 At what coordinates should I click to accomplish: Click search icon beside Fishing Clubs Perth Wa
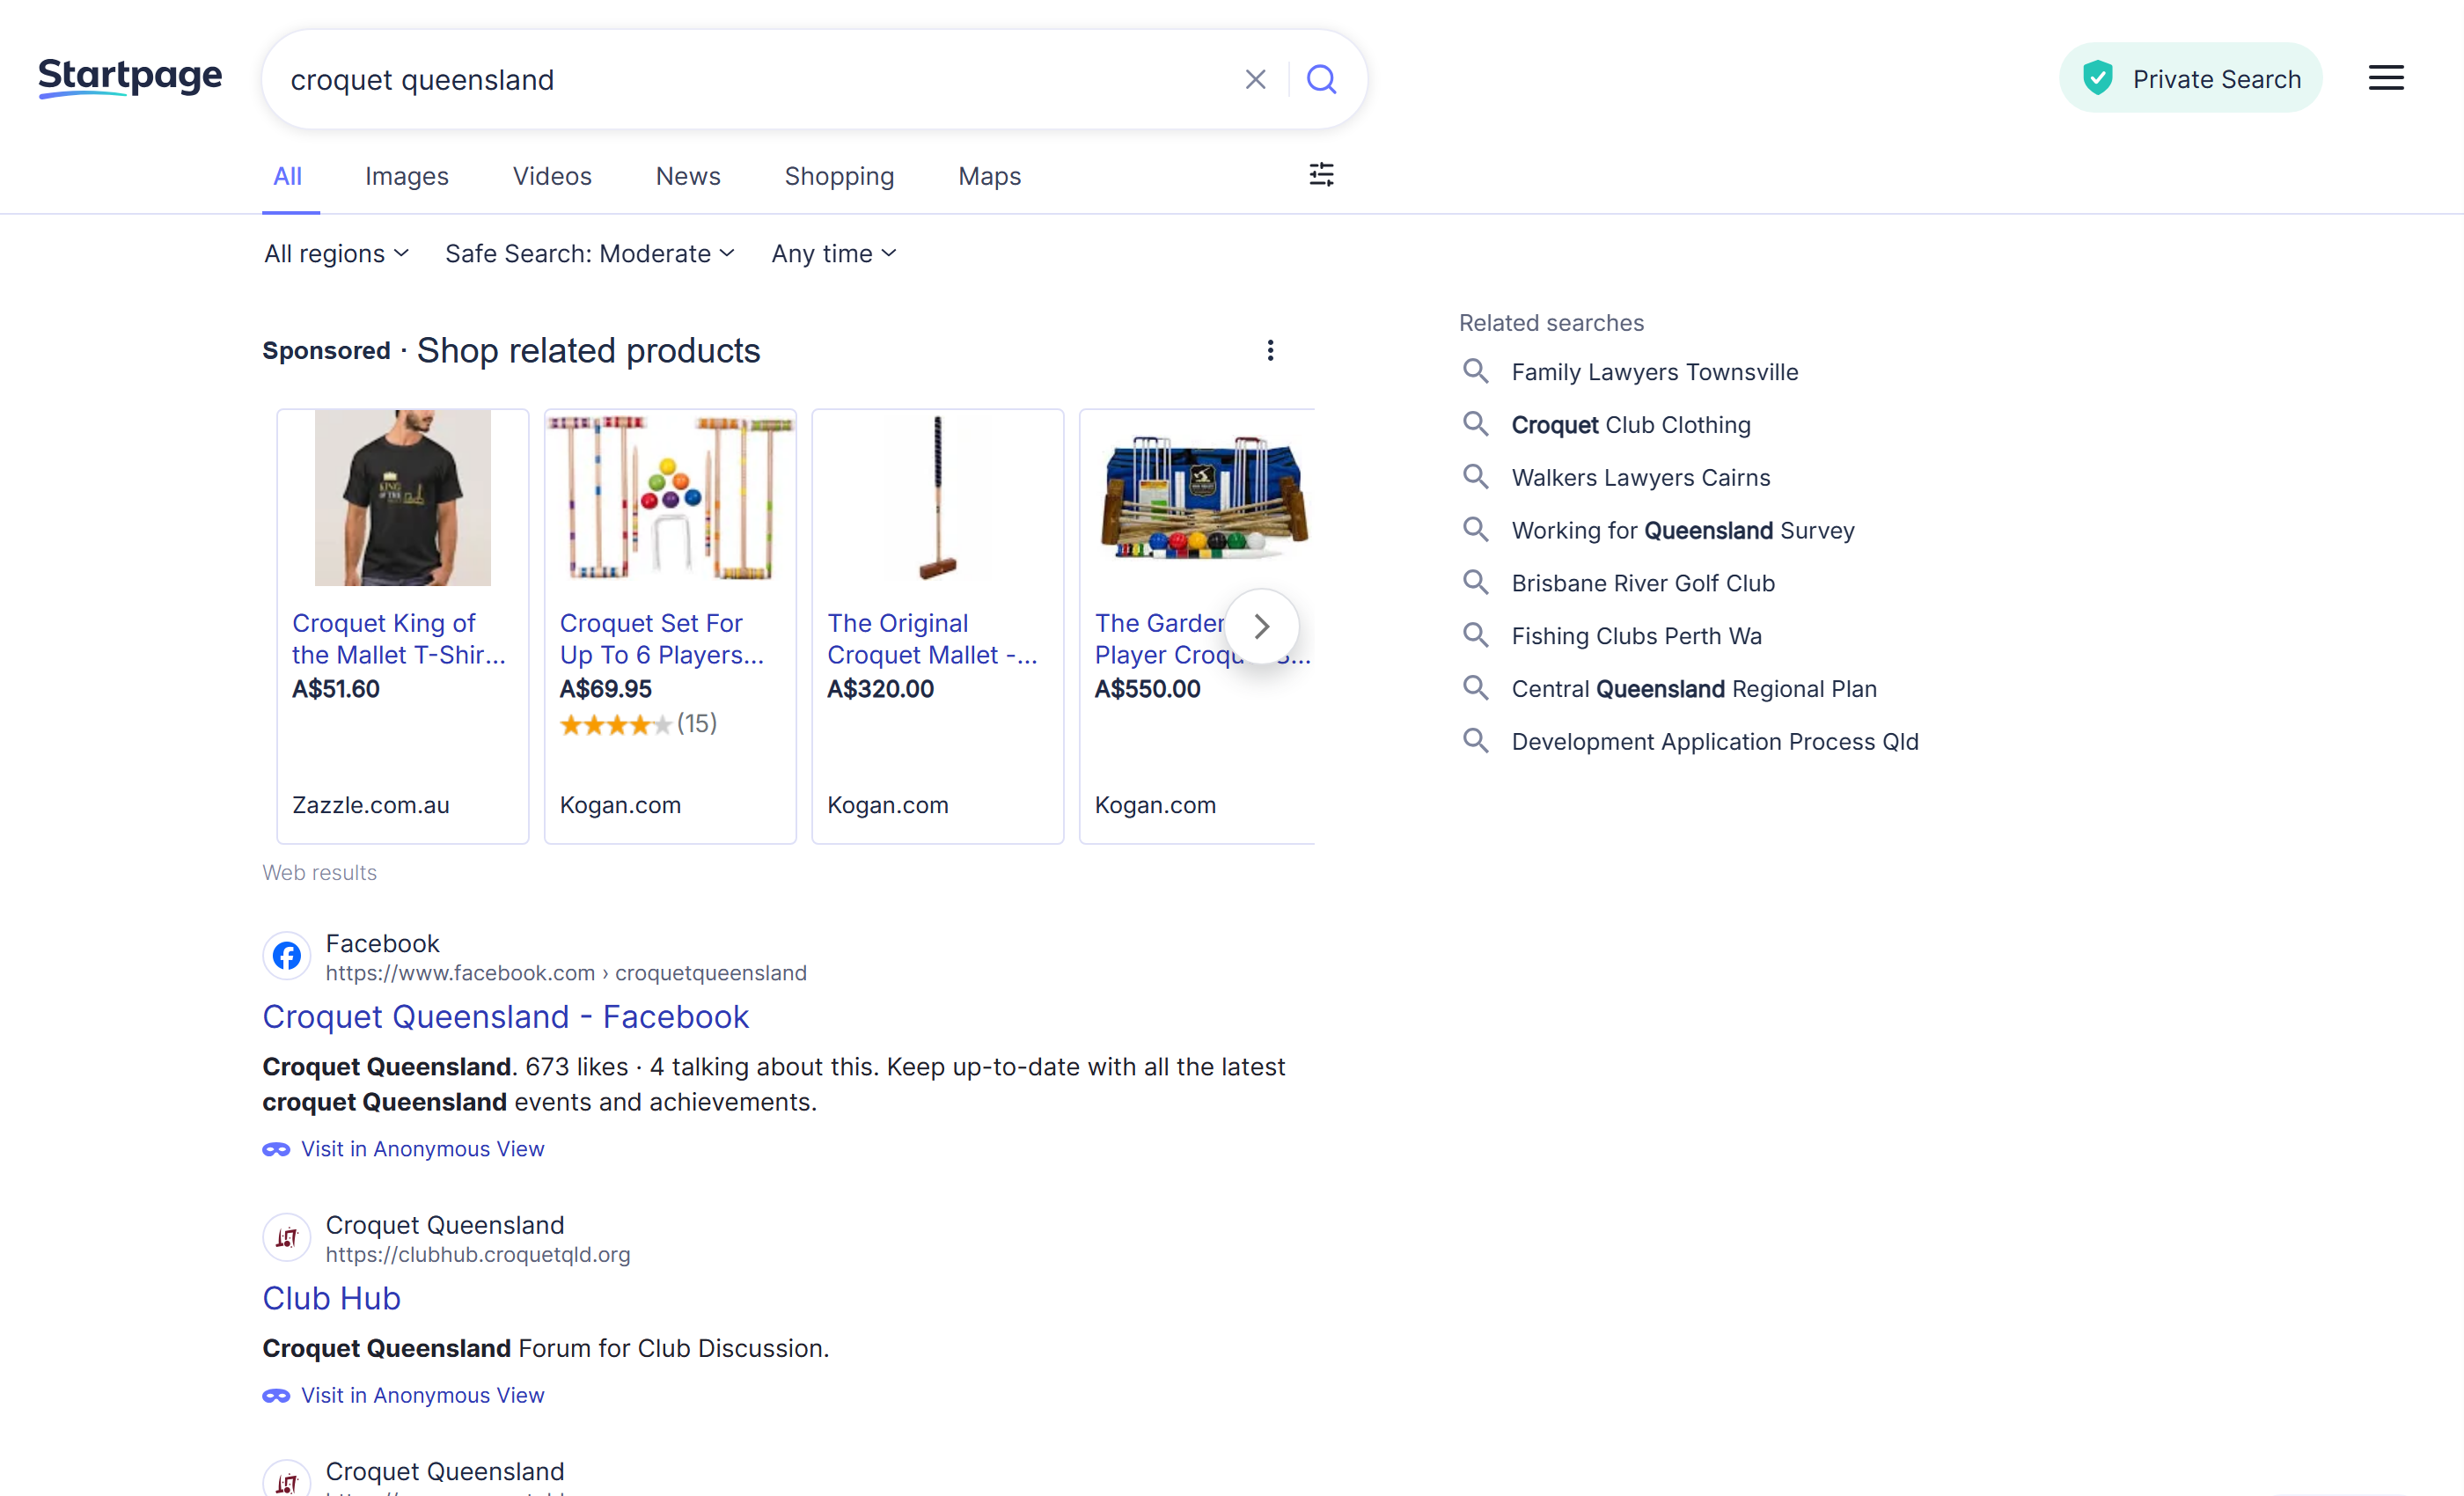point(1475,635)
